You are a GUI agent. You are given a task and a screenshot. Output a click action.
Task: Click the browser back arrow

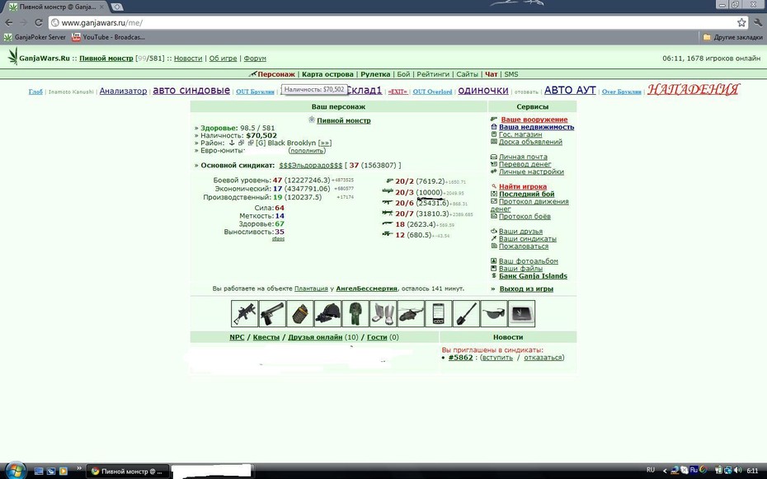pyautogui.click(x=9, y=22)
